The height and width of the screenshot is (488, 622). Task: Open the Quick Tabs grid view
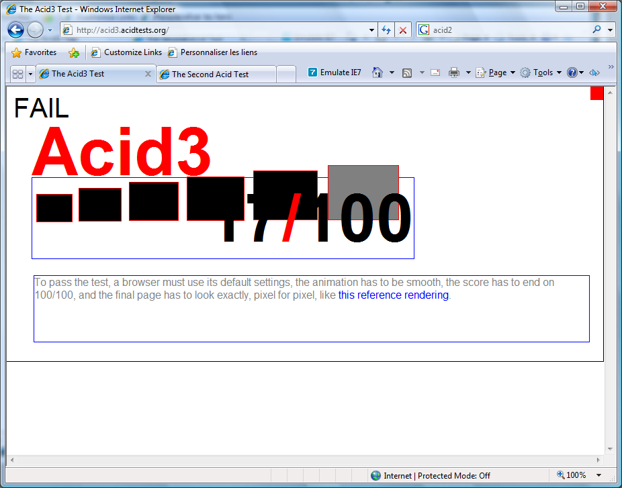[x=18, y=74]
